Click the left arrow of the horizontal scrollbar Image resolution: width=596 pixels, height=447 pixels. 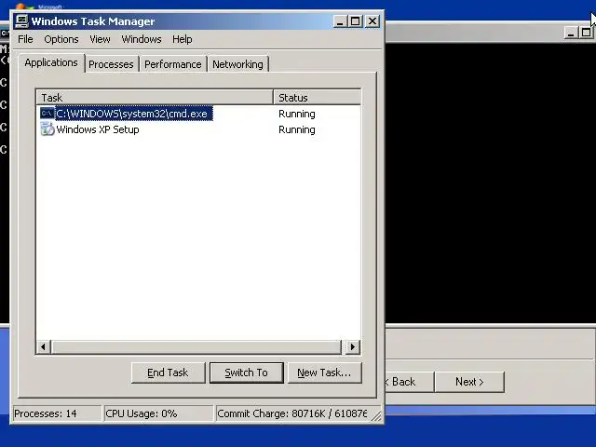pyautogui.click(x=44, y=346)
